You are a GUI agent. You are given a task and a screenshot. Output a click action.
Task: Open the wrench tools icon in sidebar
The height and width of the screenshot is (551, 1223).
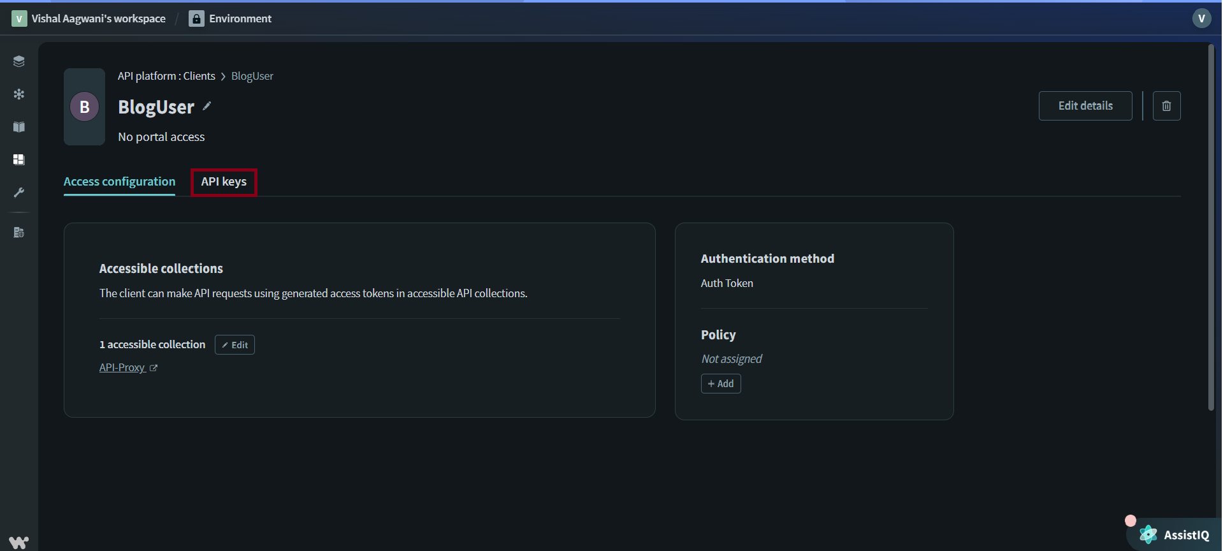coord(19,192)
